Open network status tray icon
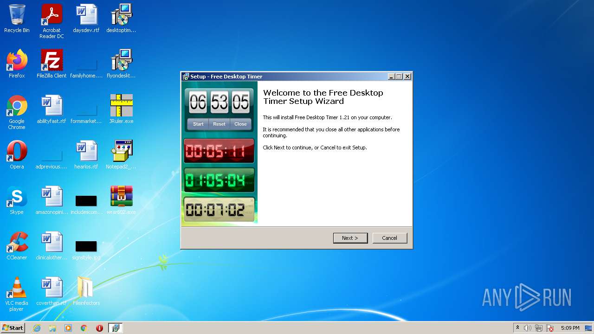The image size is (594, 334). coord(539,328)
